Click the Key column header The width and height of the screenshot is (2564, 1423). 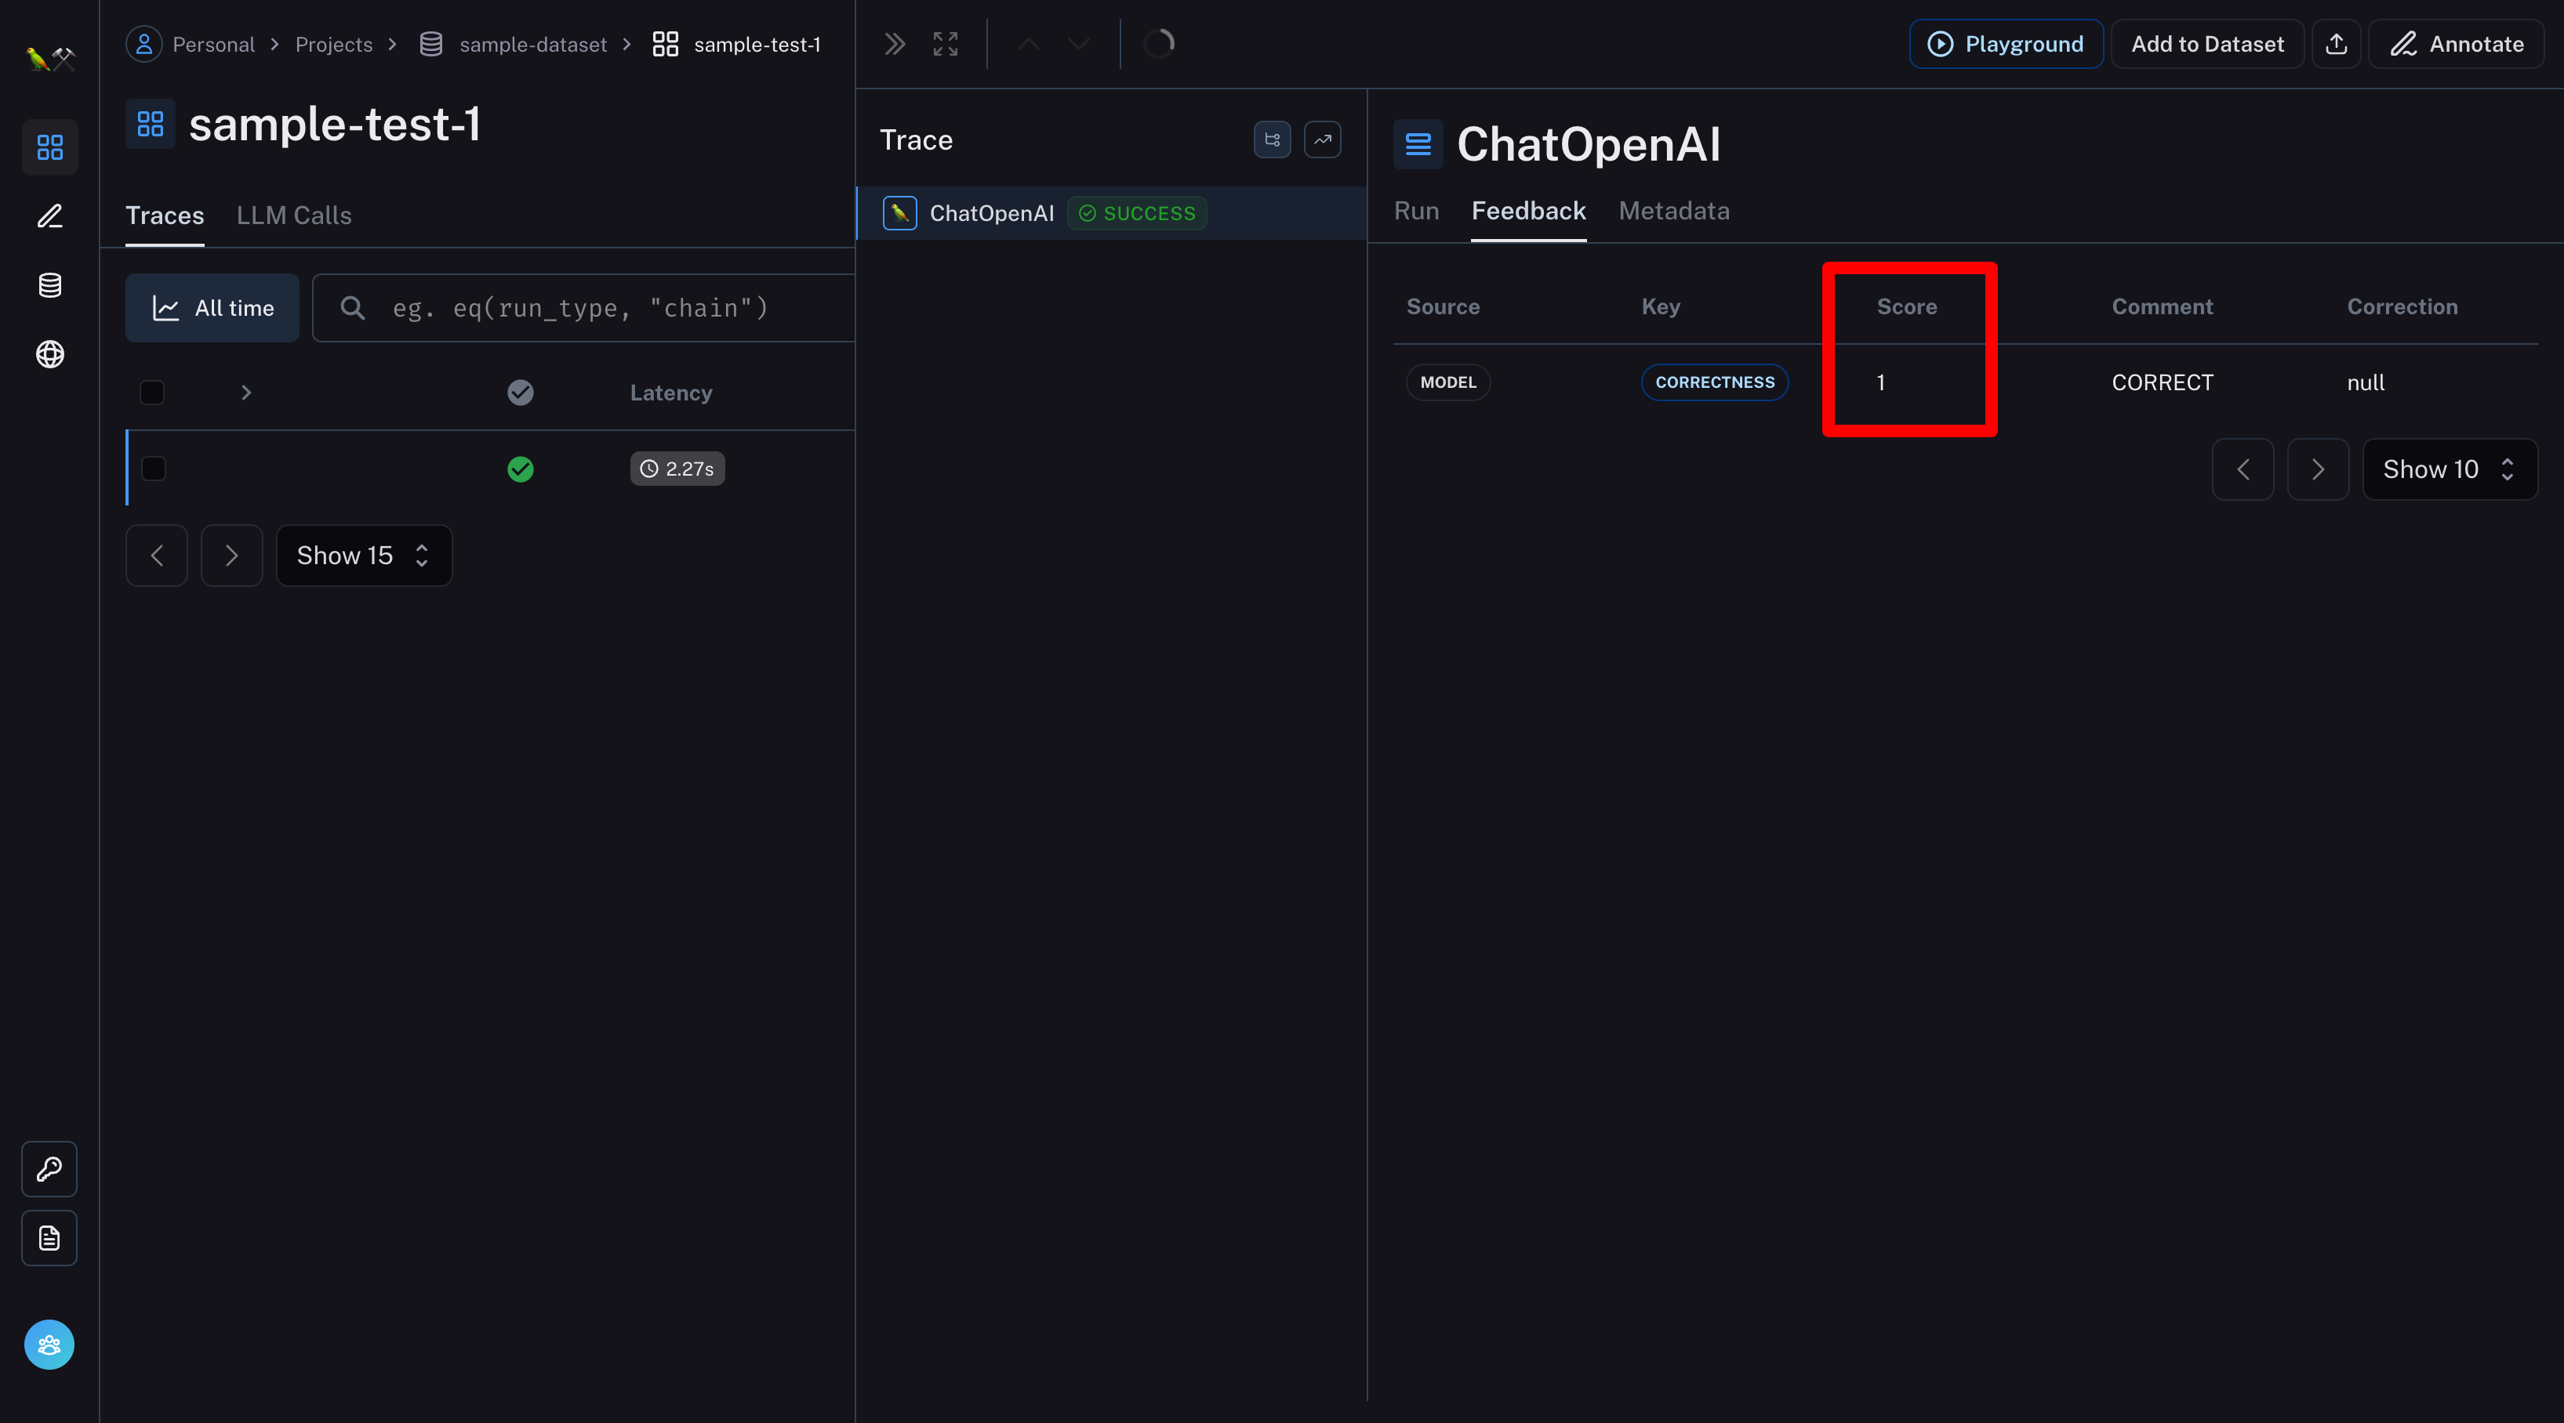click(x=1662, y=306)
